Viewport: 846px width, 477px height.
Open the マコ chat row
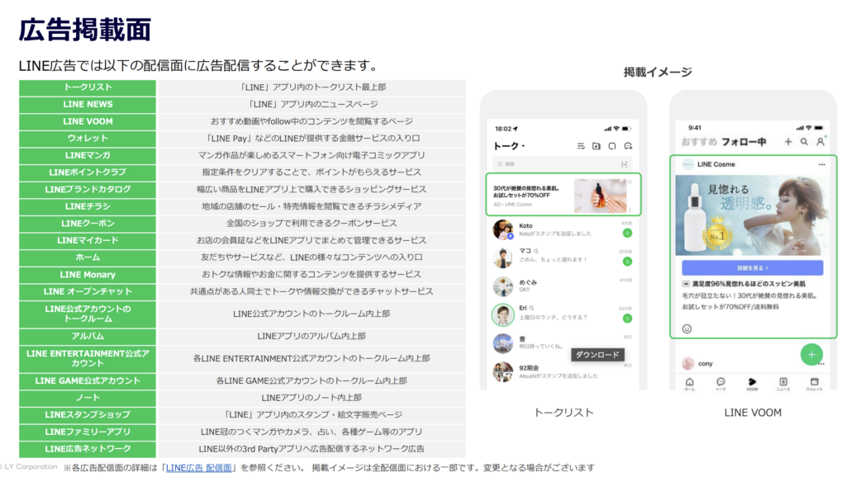(562, 257)
